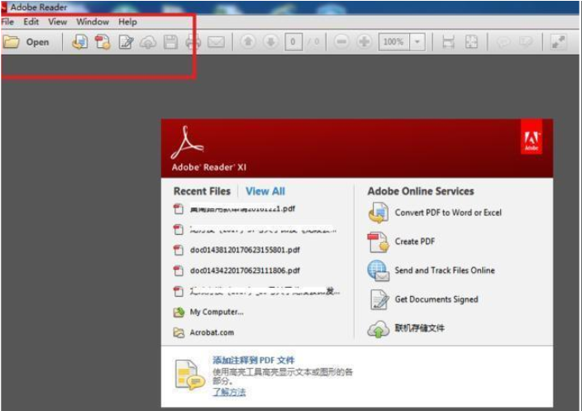Click the page number input field

pos(293,42)
